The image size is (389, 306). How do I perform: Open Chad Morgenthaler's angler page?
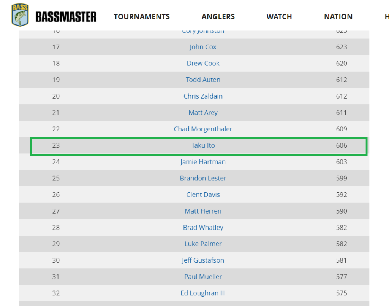(203, 129)
